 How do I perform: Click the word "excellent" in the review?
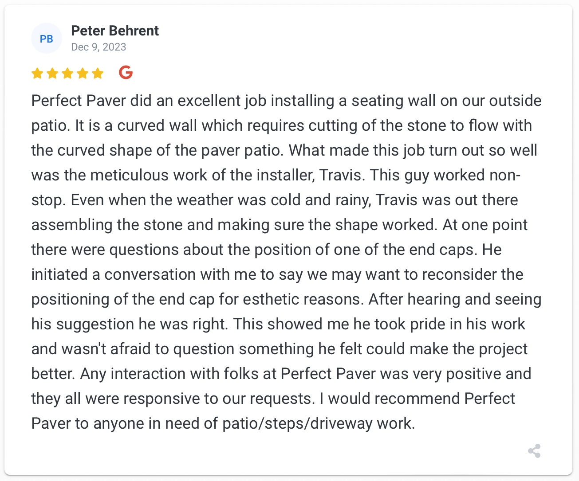pyautogui.click(x=209, y=101)
